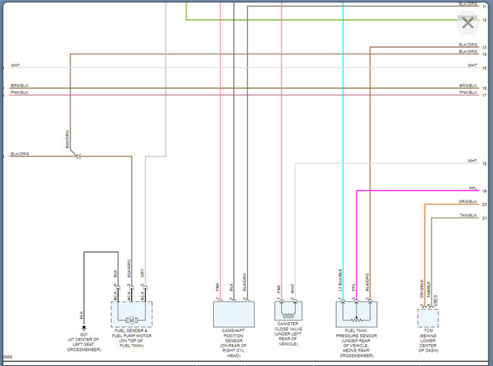Click the vertical 'LT BLU/BLK' wire label
493x366 pixels.
click(340, 279)
